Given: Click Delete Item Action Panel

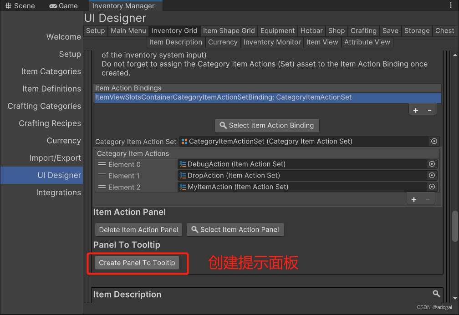Looking at the screenshot, I should pos(138,229).
